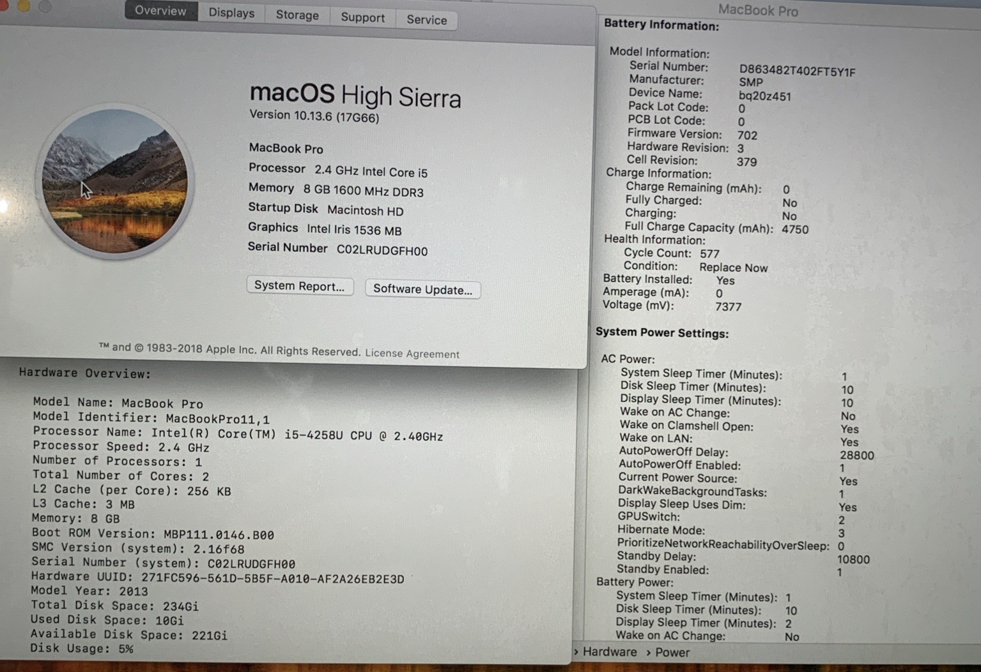
Task: Click the Condition value Replace Now
Action: (x=733, y=267)
